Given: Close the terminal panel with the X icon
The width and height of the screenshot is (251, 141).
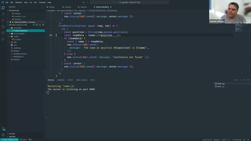Looking at the screenshot, I should (248, 80).
